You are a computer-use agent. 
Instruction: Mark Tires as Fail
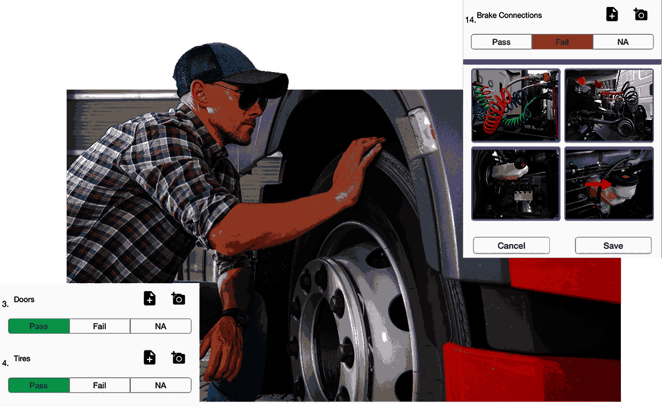(x=99, y=385)
